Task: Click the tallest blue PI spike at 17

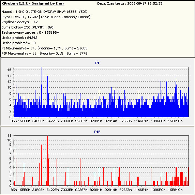Action: [42, 92]
